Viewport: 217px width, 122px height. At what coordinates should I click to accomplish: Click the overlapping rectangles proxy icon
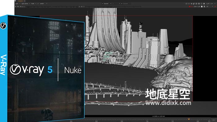(x=194, y=4)
